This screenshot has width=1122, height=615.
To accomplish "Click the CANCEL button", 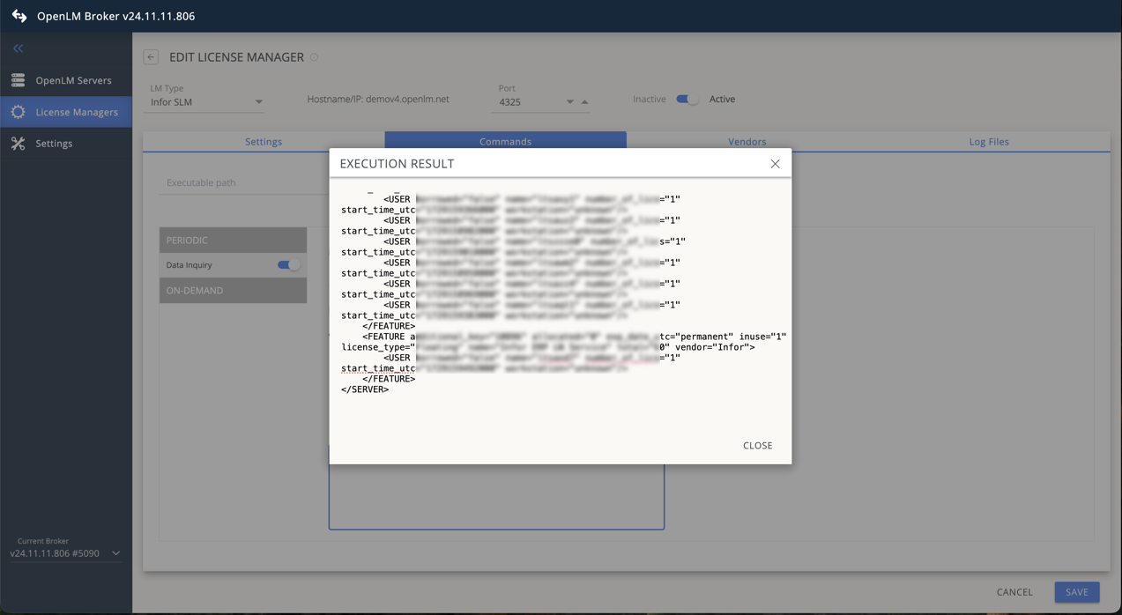I will 1014,592.
